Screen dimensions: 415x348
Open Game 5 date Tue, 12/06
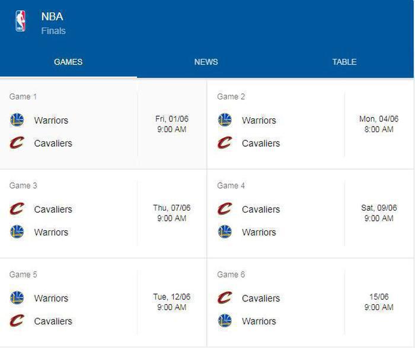click(172, 297)
